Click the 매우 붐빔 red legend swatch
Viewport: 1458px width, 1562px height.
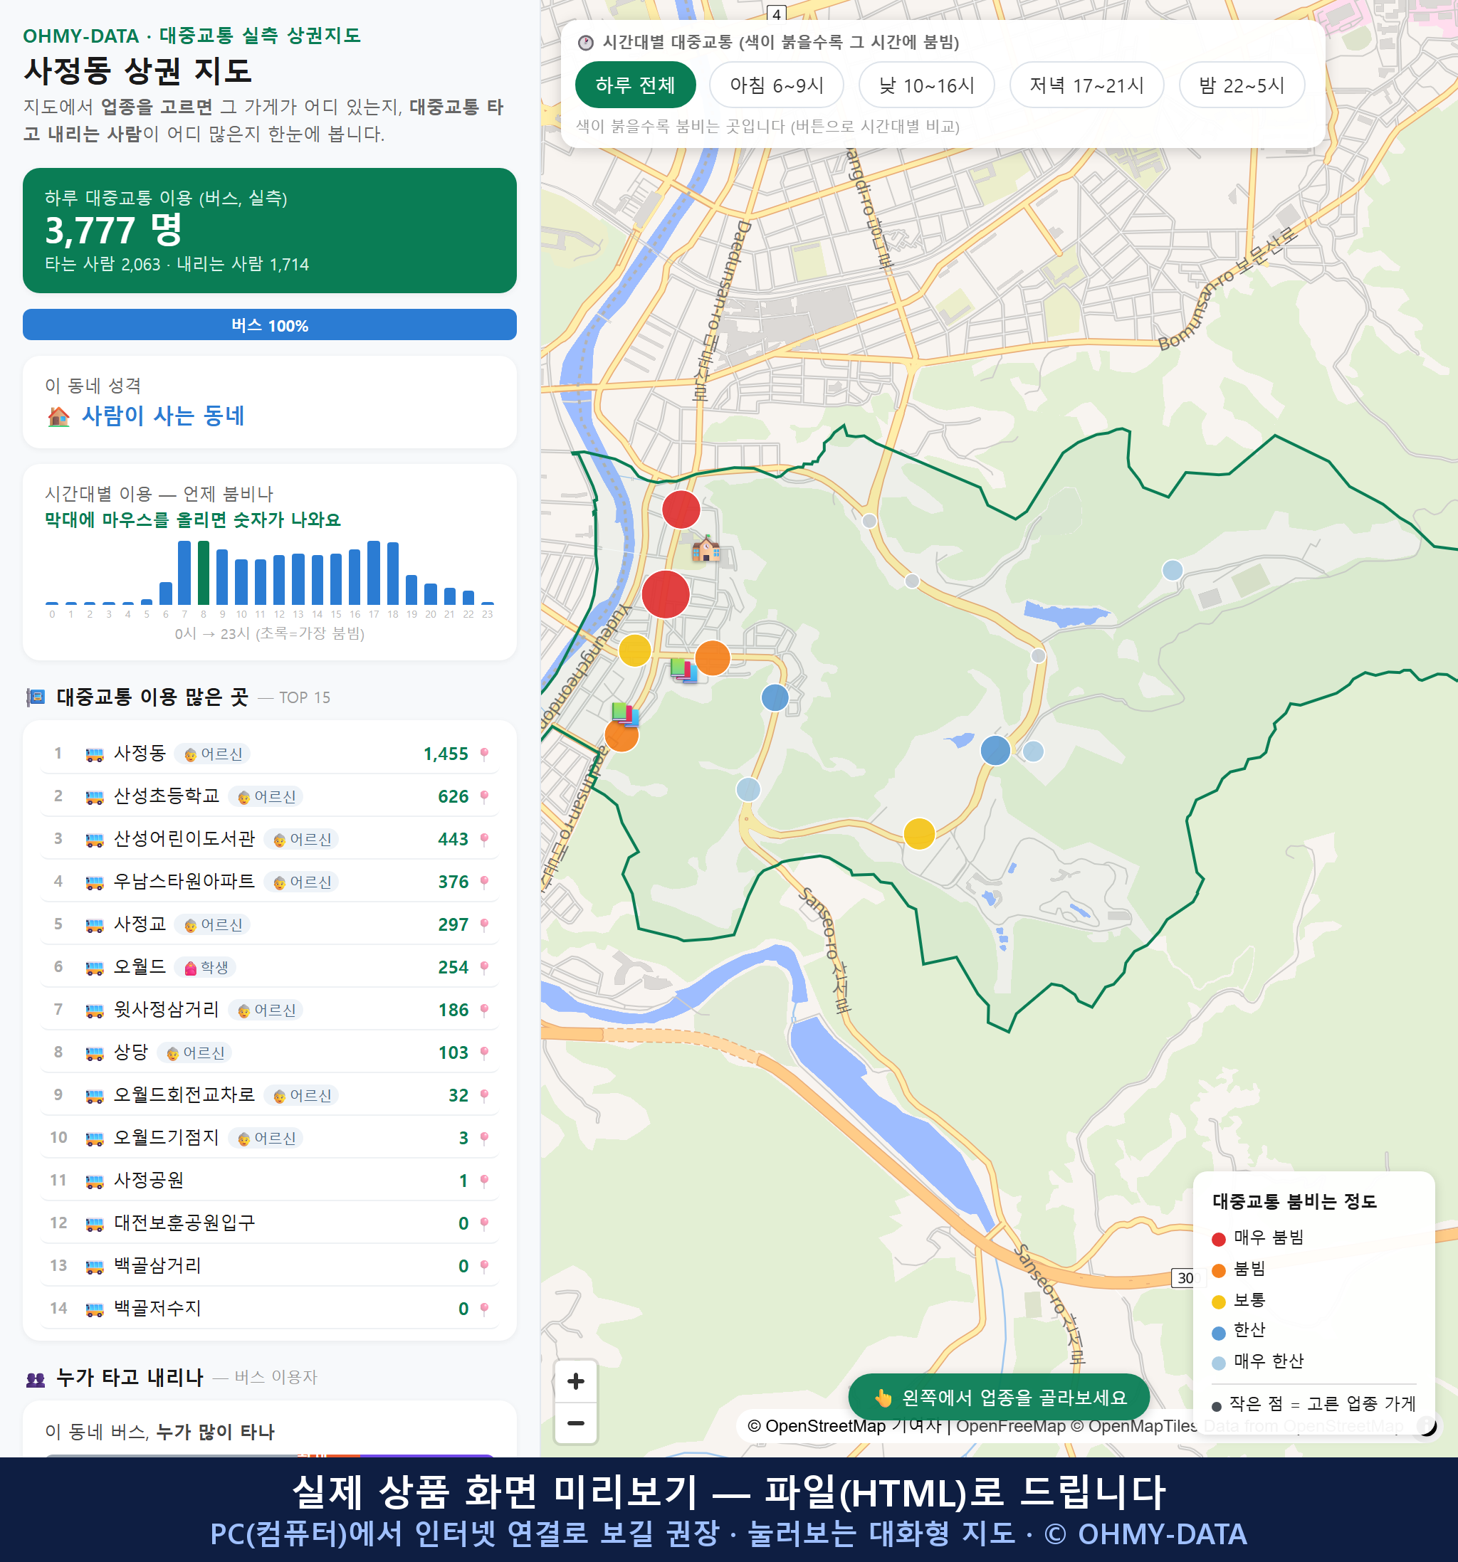[x=1219, y=1239]
